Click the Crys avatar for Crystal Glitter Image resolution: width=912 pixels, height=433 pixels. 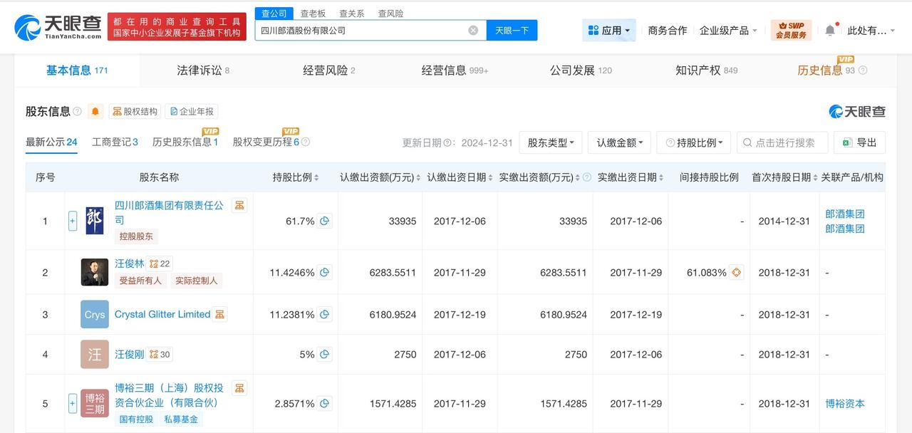point(95,314)
